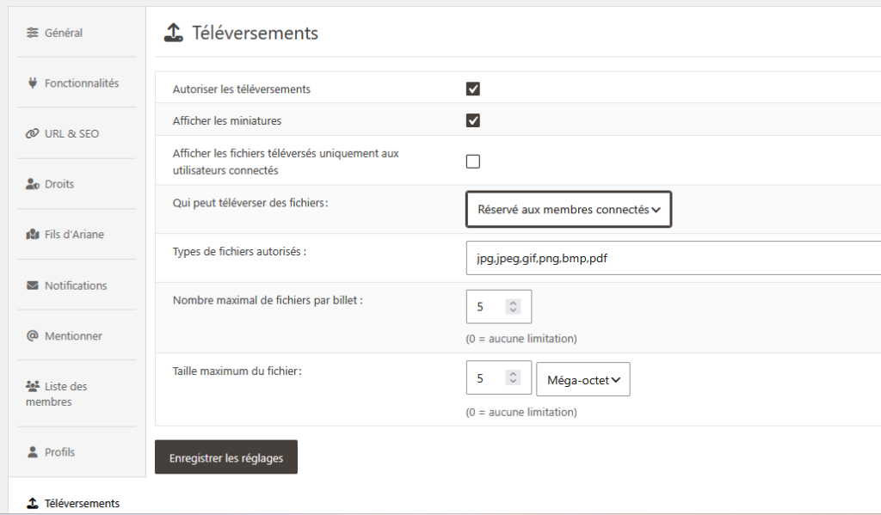Click the Fils d'Ariane map icon
881x515 pixels.
(x=33, y=235)
